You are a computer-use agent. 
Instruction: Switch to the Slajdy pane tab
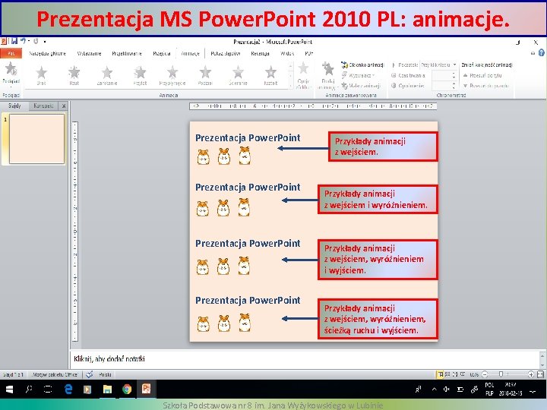point(14,106)
